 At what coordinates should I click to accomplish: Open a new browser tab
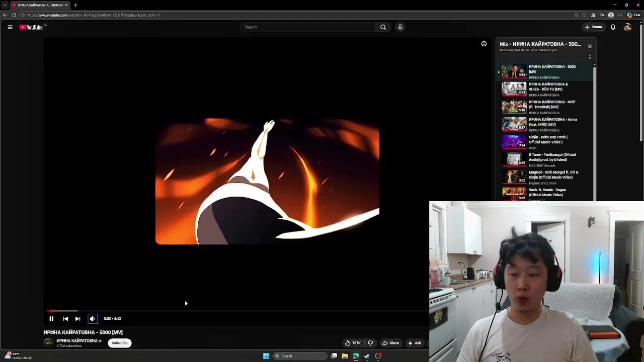tap(75, 5)
